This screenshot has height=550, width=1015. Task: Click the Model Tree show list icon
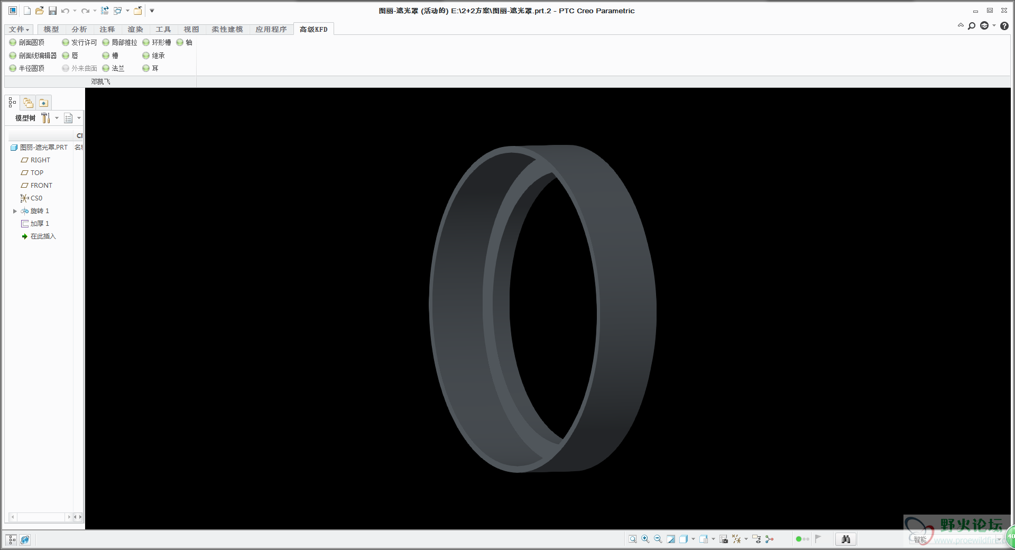[x=68, y=118]
